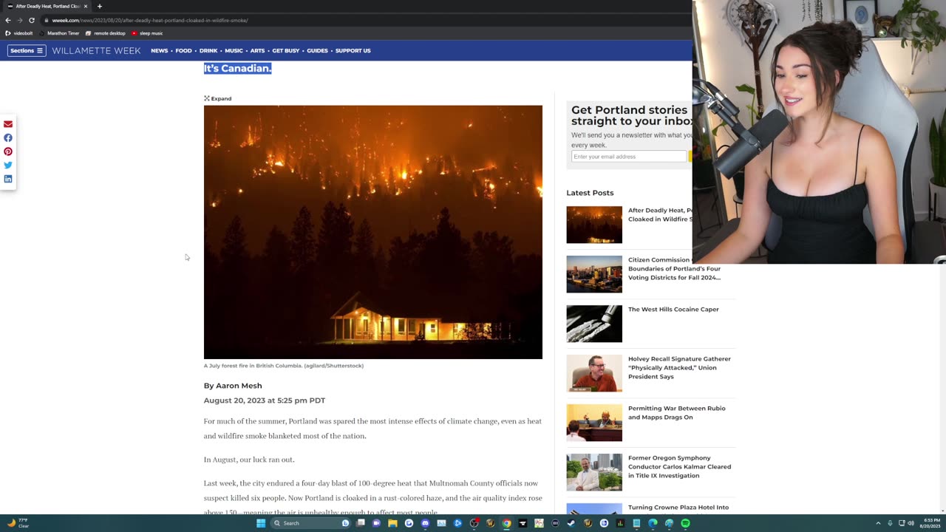The width and height of the screenshot is (946, 532).
Task: Share article on Pinterest
Action: (x=8, y=151)
